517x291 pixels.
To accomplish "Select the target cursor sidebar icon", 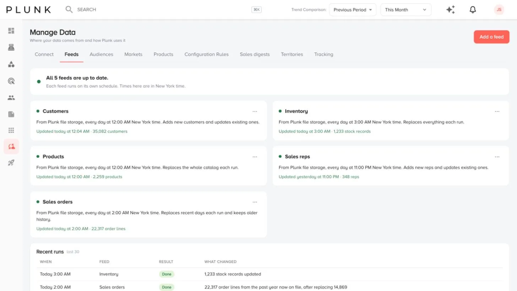I will click(x=11, y=81).
